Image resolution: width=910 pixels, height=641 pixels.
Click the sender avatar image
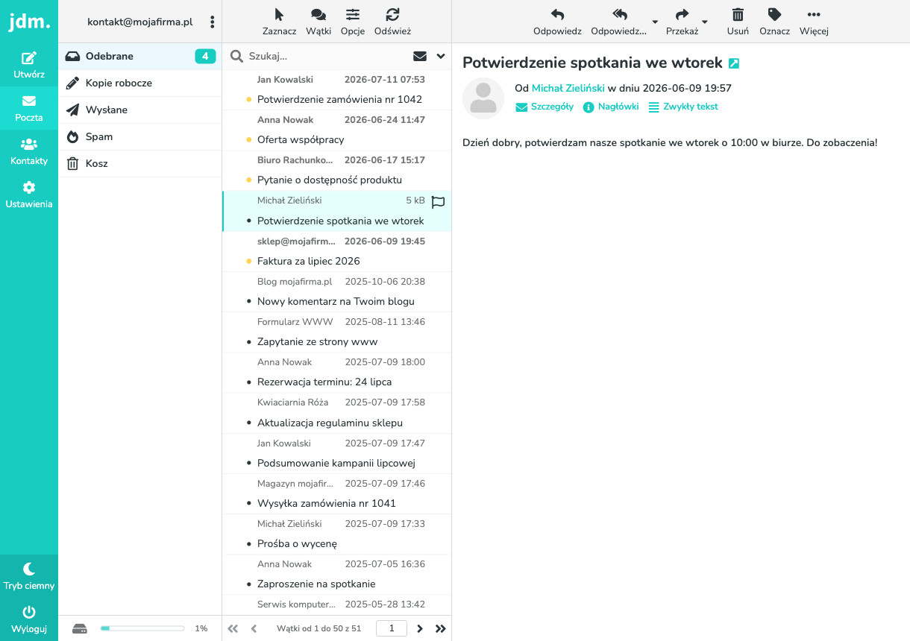click(483, 98)
